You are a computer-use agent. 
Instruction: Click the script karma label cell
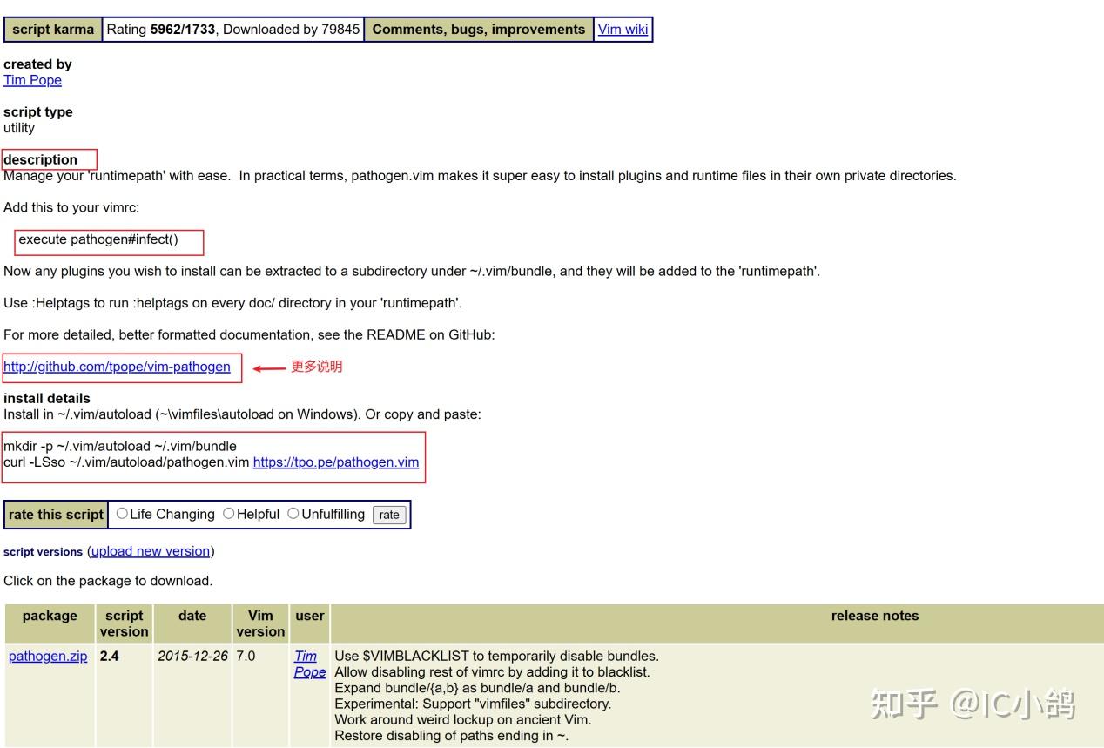pyautogui.click(x=53, y=30)
